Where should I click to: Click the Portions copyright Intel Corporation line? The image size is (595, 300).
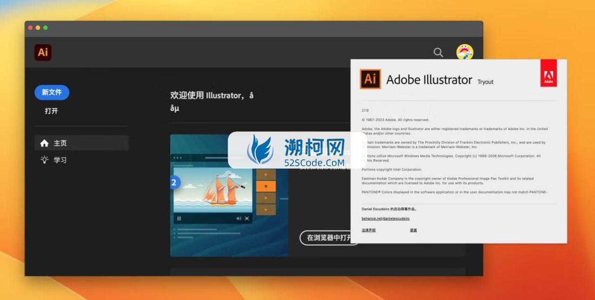[392, 170]
